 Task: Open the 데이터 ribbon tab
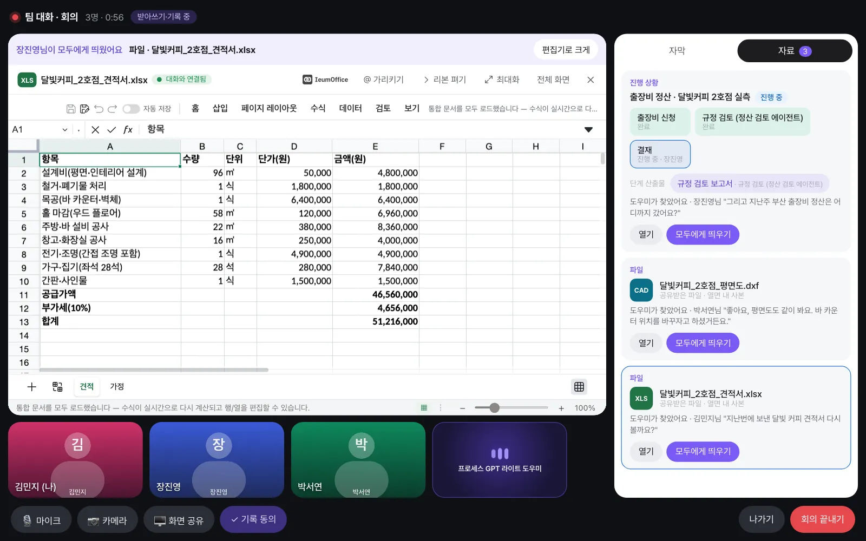[350, 108]
